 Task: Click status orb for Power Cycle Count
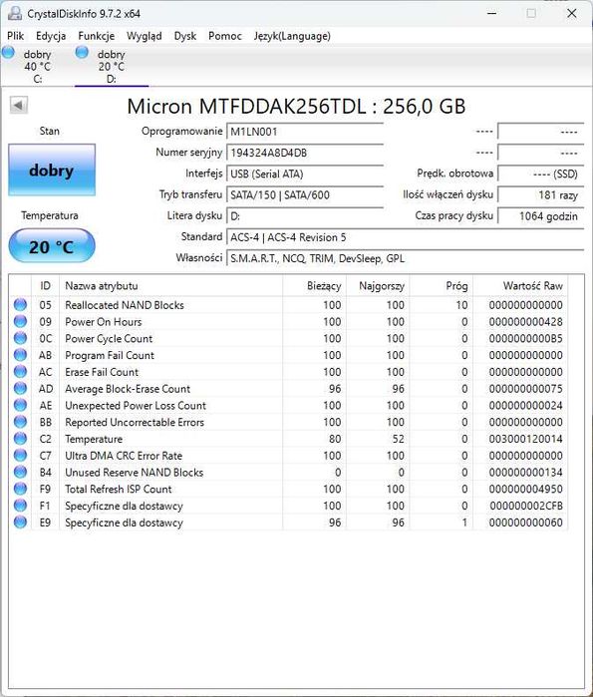click(x=20, y=338)
